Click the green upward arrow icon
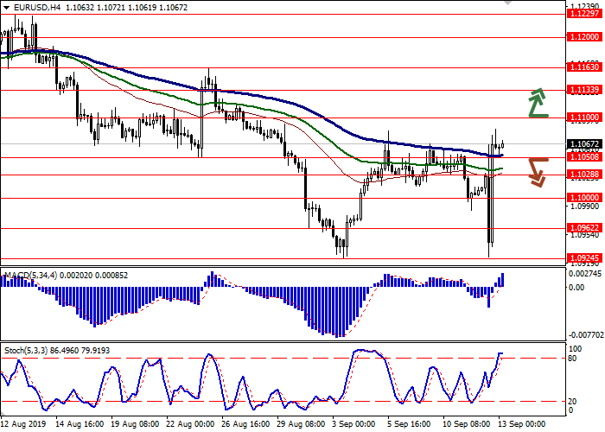 pyautogui.click(x=538, y=103)
